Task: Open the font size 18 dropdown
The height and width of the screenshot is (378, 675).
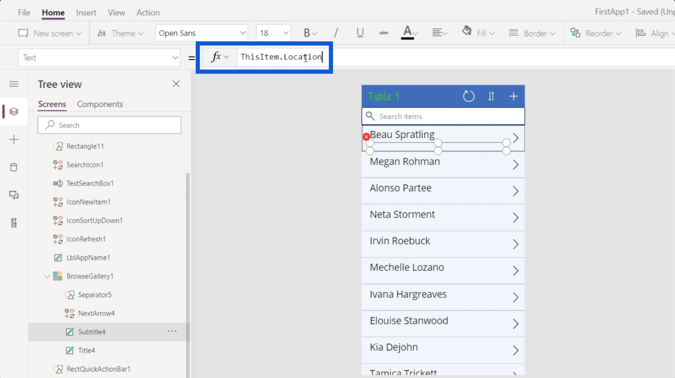Action: point(274,33)
